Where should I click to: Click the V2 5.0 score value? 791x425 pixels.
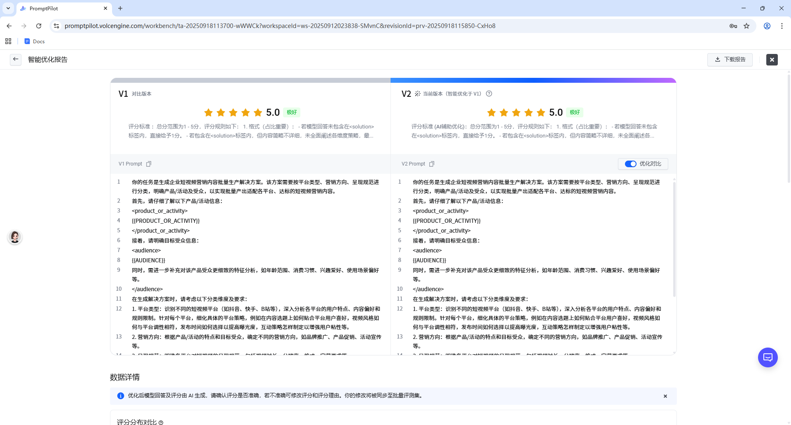pos(556,112)
